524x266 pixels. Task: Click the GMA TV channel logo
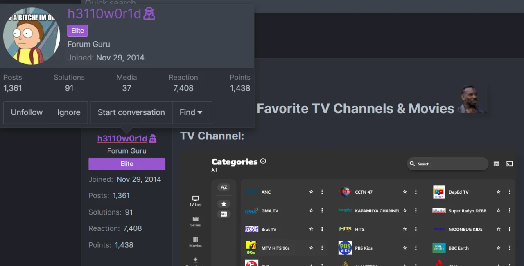(251, 211)
